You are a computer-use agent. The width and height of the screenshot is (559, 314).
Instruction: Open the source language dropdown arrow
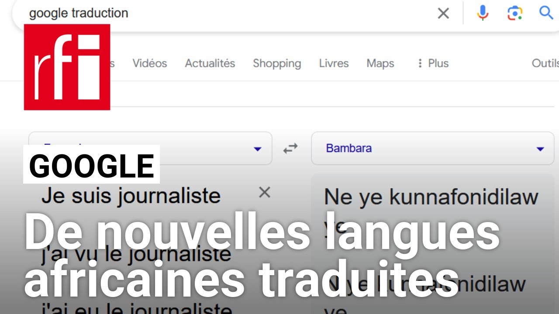coord(258,149)
